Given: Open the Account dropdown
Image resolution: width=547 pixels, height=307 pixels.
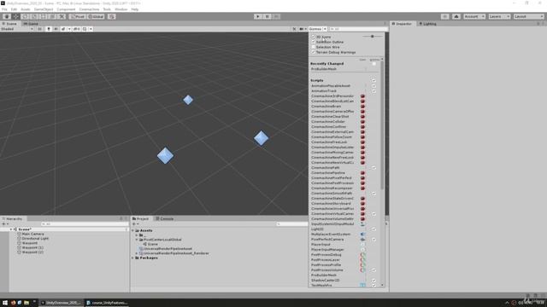Looking at the screenshot, I should [x=474, y=16].
